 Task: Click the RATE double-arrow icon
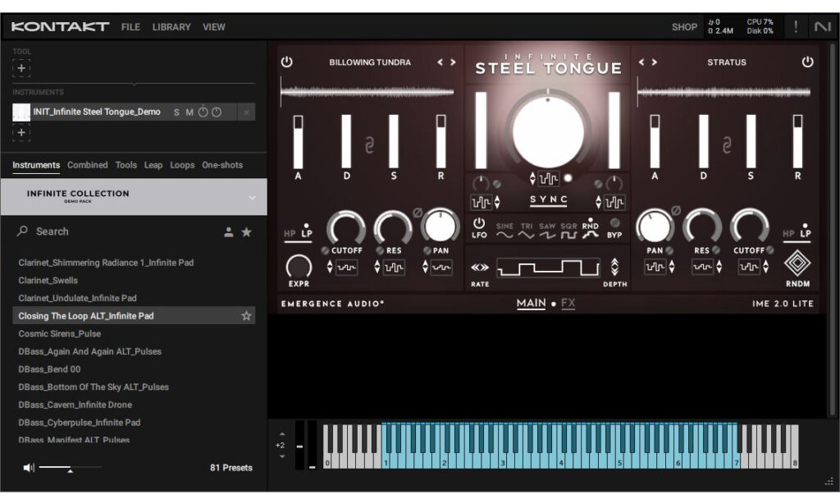click(479, 267)
